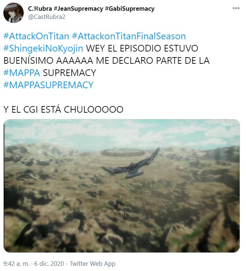Screen dimensions: 246x271
Task: Open the tweet timestamp 9:42 a. m.
Action: pyautogui.click(x=17, y=264)
